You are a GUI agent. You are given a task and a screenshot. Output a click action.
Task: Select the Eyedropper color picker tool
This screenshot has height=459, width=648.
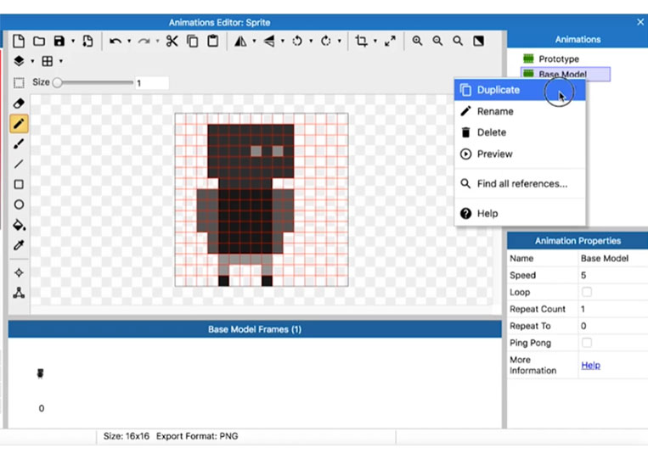pyautogui.click(x=19, y=245)
